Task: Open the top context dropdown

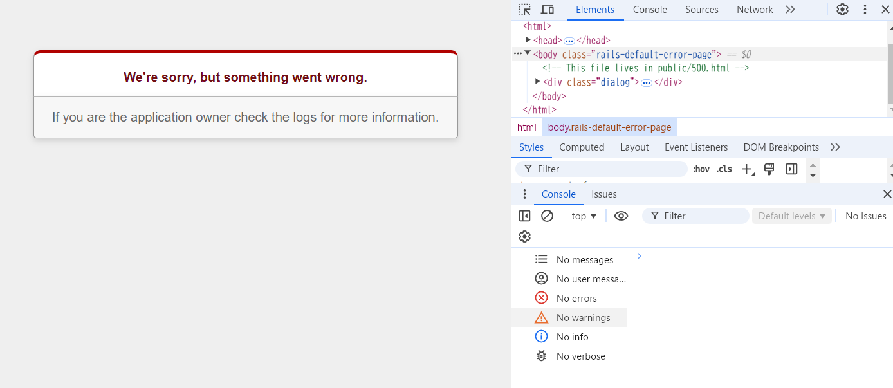Action: (x=584, y=216)
